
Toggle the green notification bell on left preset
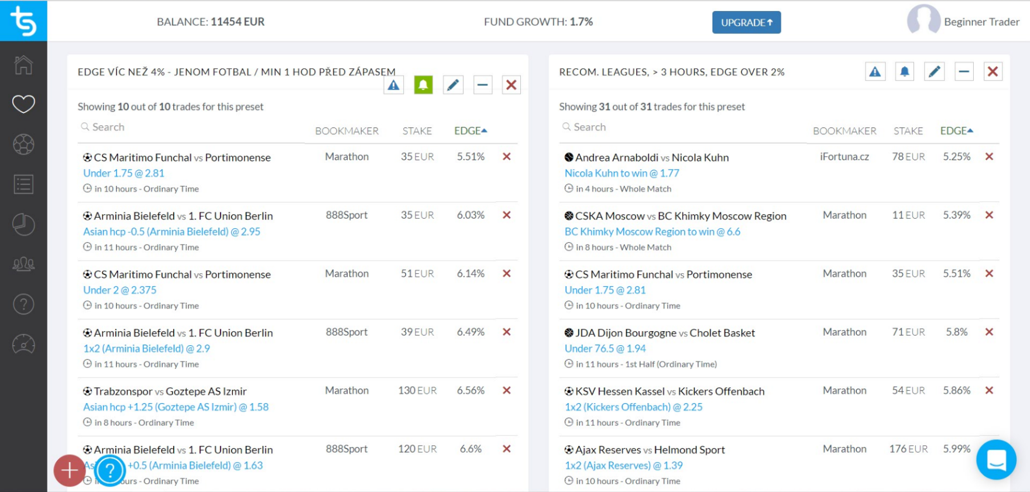[x=423, y=85]
